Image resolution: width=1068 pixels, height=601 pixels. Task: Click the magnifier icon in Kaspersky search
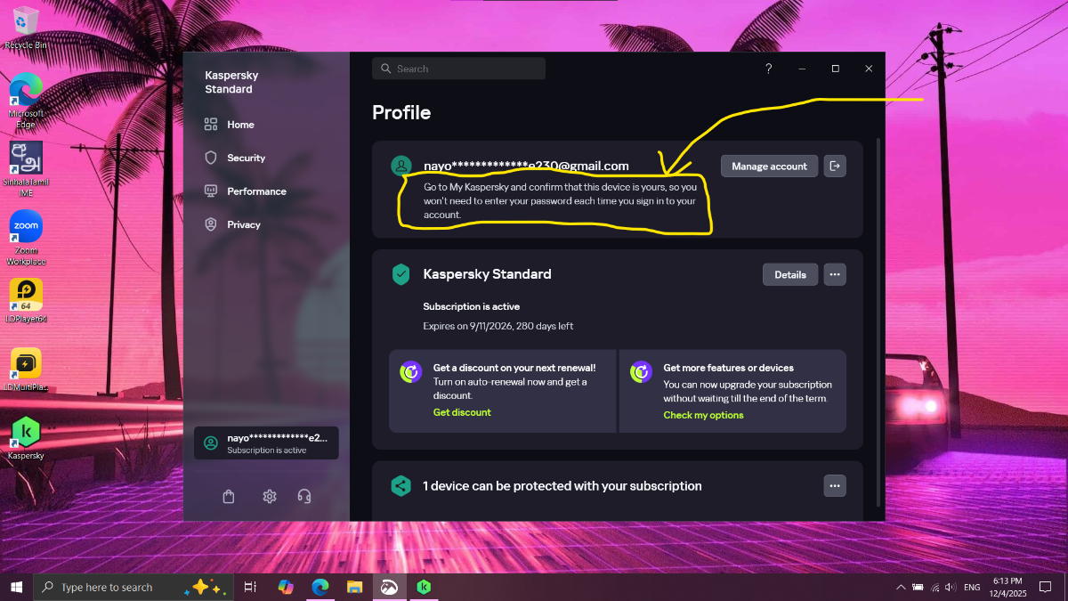pyautogui.click(x=386, y=69)
